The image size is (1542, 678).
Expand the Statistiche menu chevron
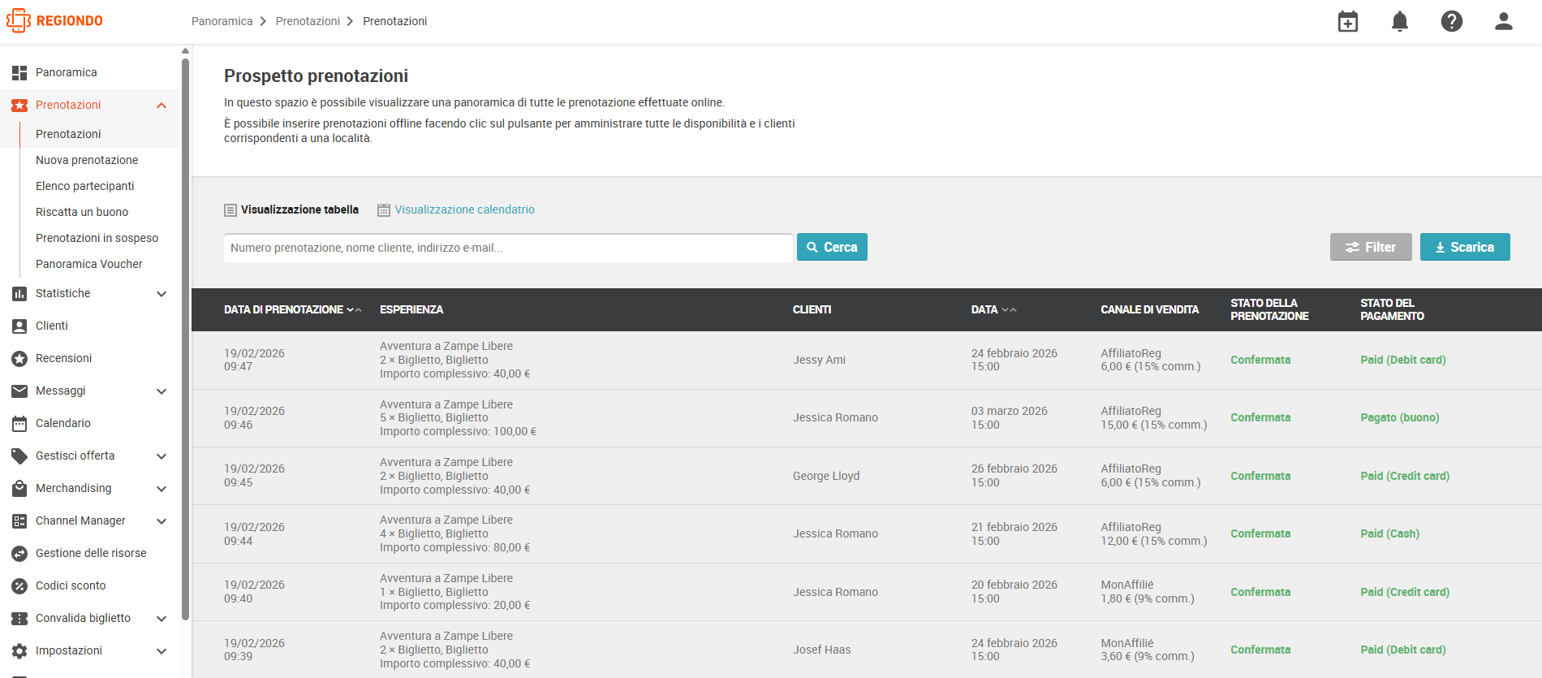(x=162, y=293)
